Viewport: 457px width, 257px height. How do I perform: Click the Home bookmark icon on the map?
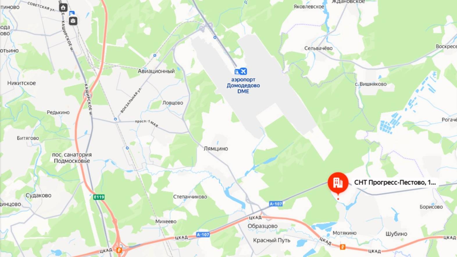pyautogui.click(x=63, y=8)
